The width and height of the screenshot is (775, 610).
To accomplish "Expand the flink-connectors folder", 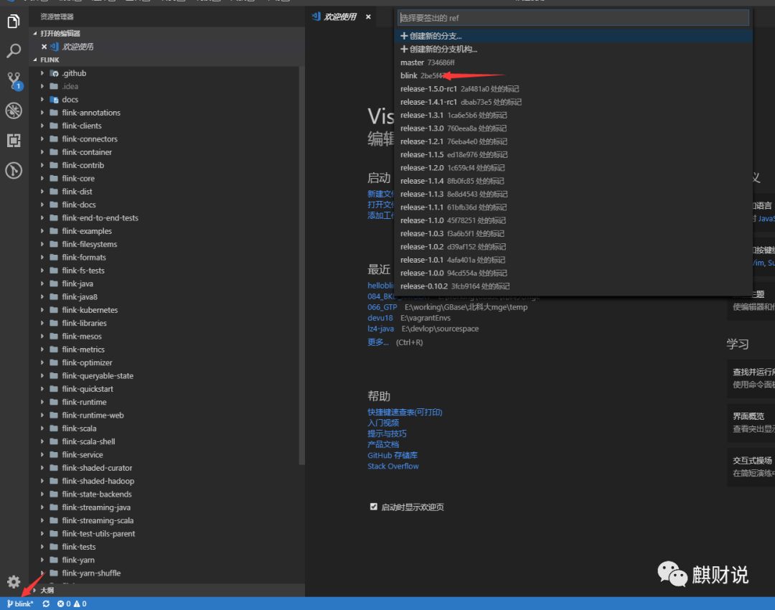I will [x=42, y=139].
